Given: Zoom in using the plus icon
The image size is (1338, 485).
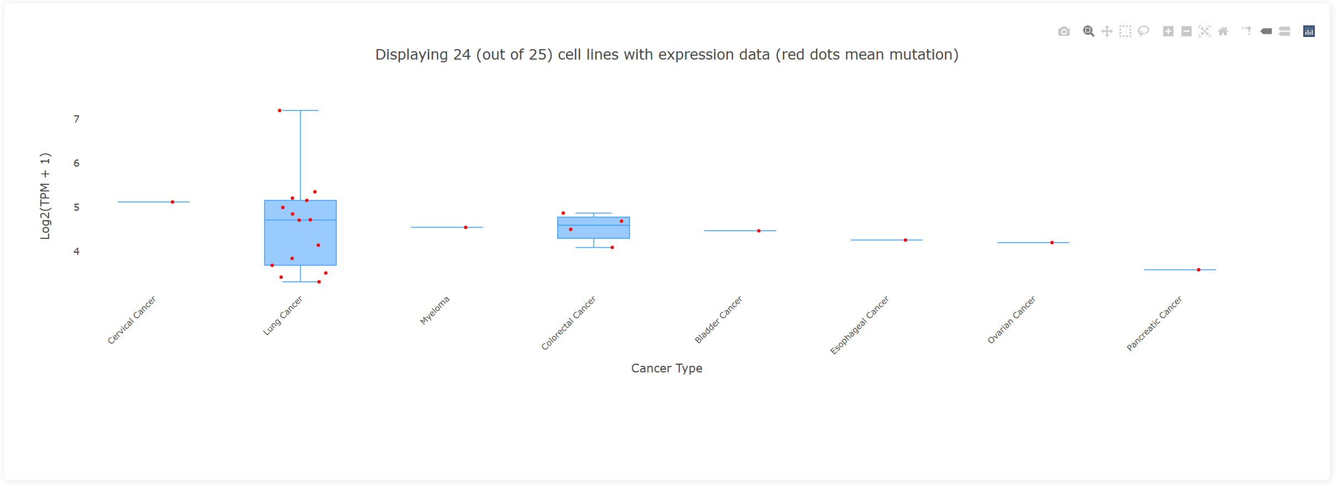Looking at the screenshot, I should (x=1168, y=31).
